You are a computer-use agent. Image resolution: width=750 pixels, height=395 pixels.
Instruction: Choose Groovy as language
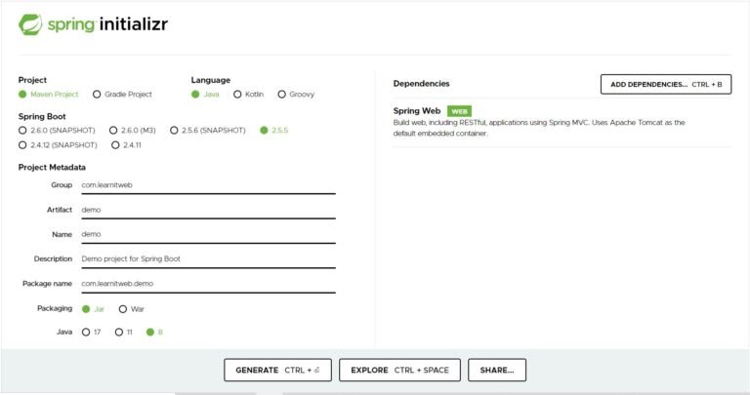tap(296, 94)
